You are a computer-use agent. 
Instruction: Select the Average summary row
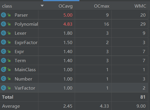point(74,106)
